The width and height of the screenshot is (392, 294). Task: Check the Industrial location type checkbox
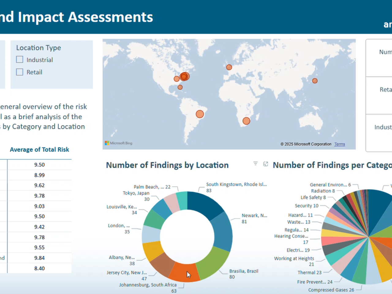[x=20, y=60]
